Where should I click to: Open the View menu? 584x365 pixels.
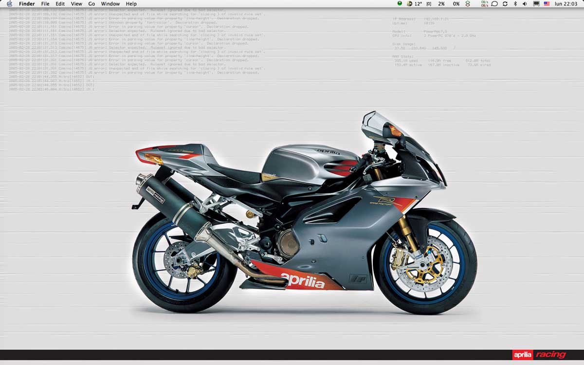(x=76, y=3)
